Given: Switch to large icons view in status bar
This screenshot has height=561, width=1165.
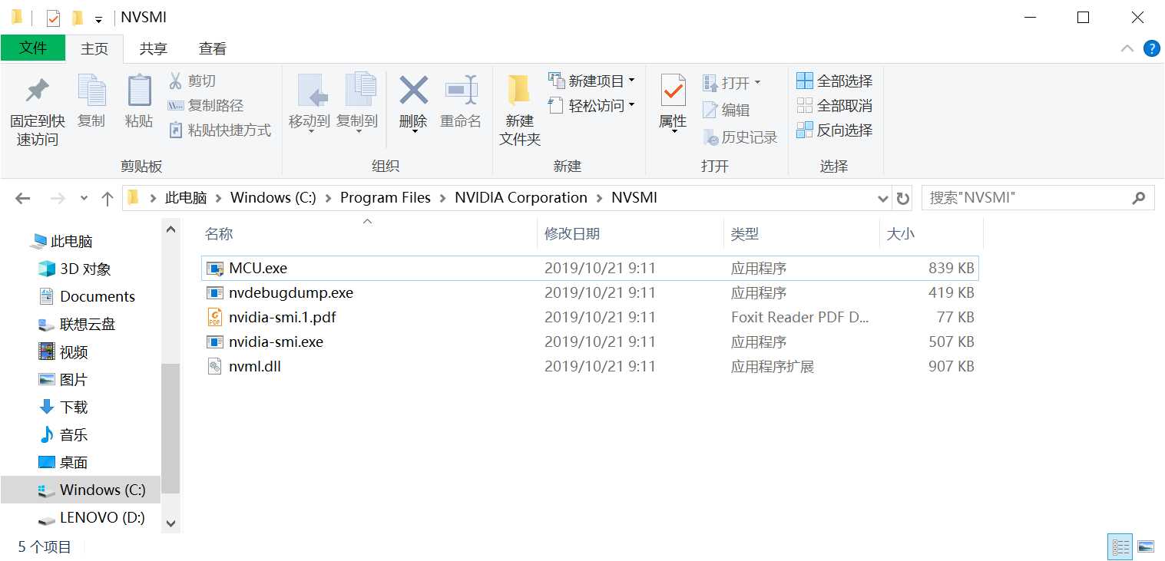Looking at the screenshot, I should click(x=1145, y=546).
